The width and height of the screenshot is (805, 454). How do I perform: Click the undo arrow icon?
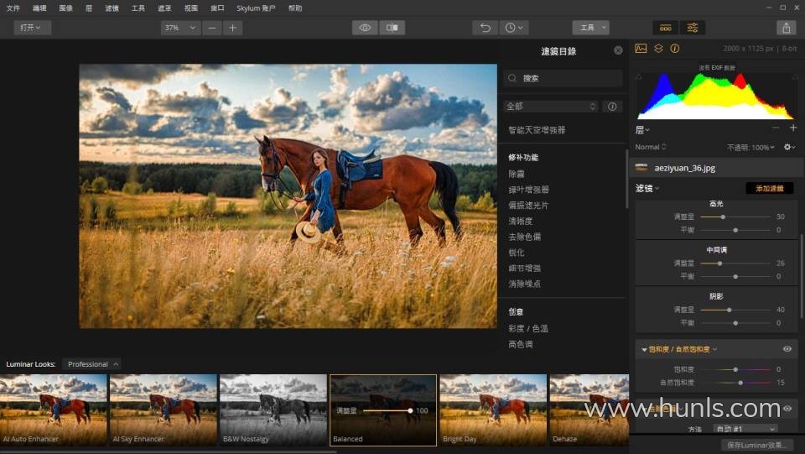point(484,28)
